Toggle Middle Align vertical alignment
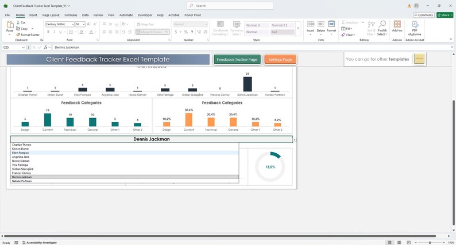Screen dimensions: 456x245 [x=110, y=24]
